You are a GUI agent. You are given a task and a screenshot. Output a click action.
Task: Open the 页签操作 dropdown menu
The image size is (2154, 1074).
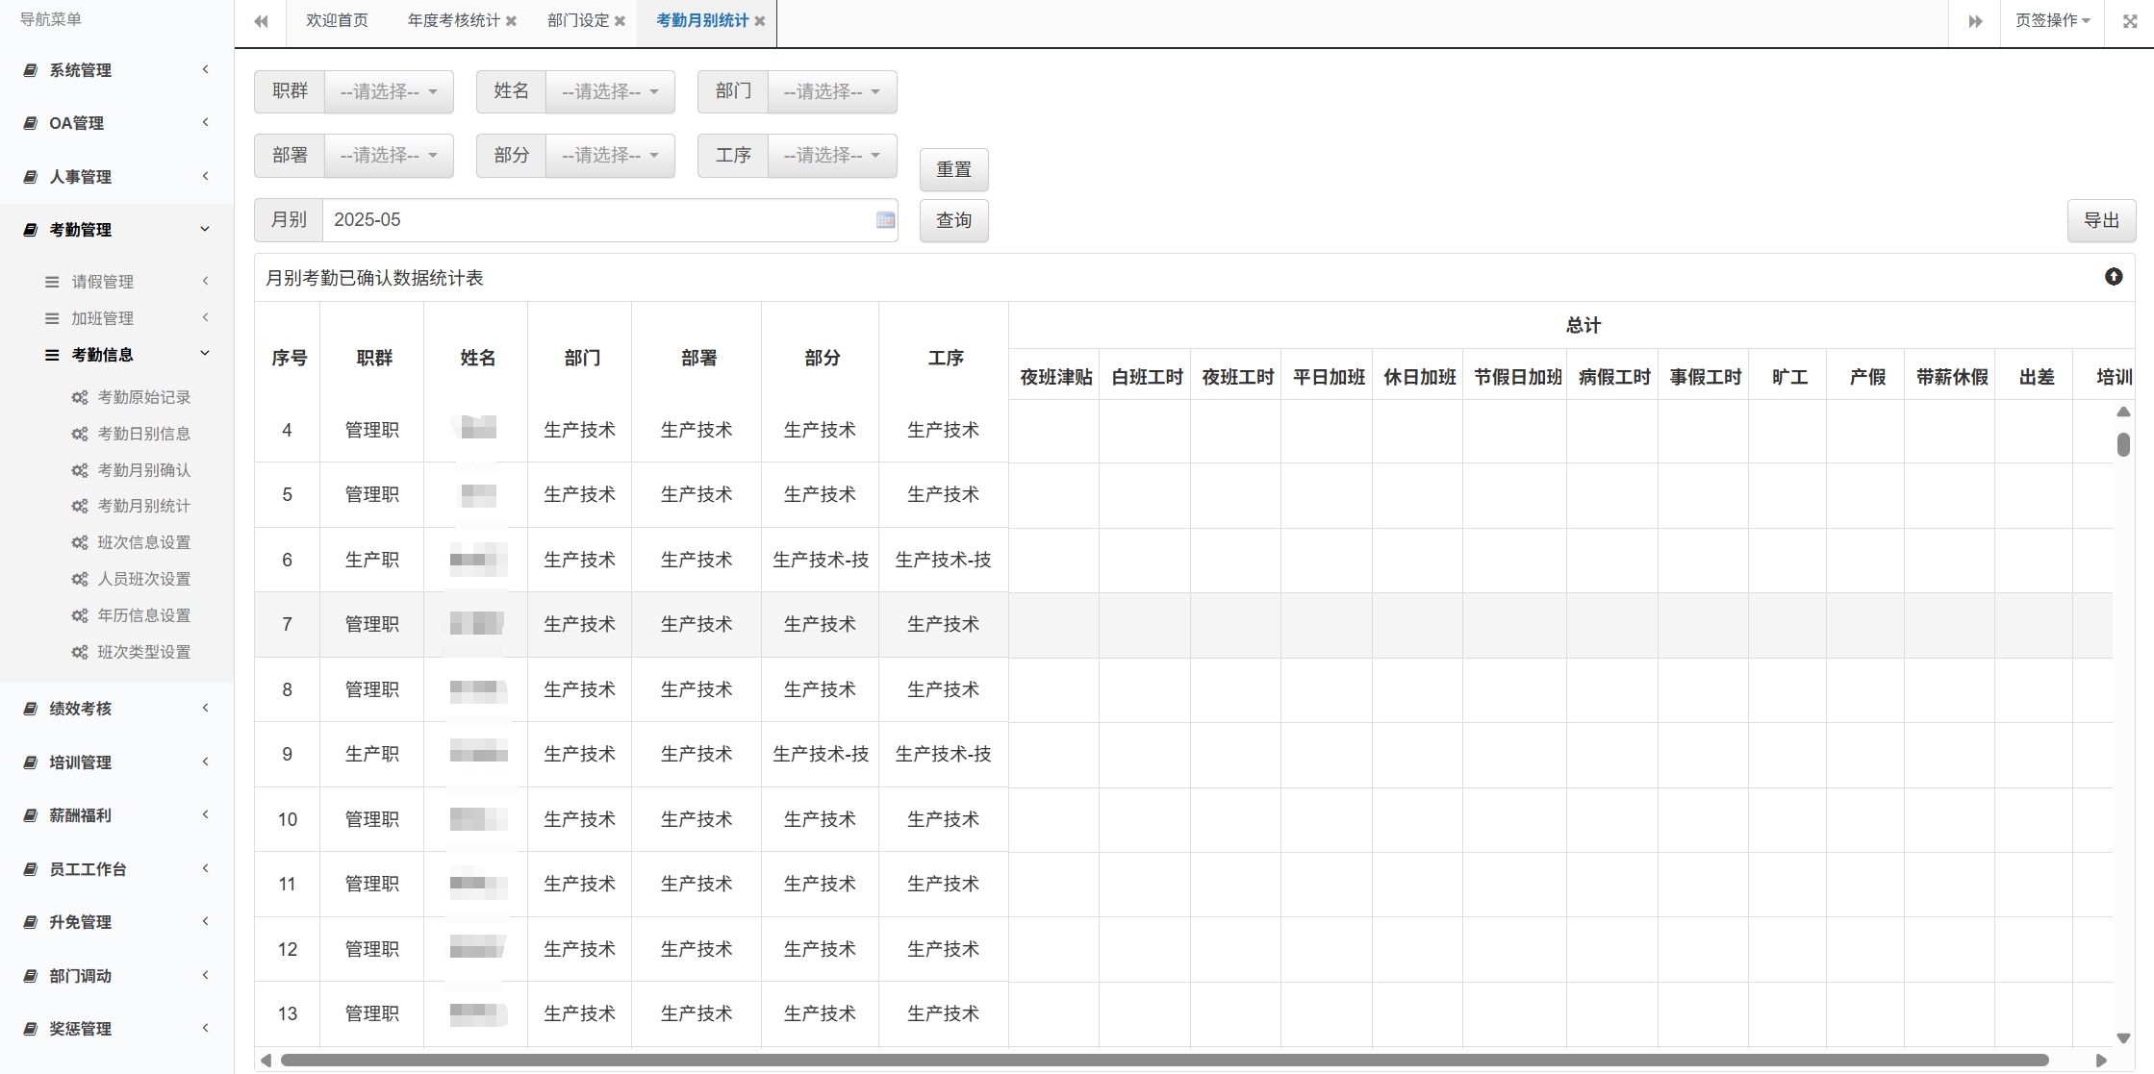point(2052,21)
